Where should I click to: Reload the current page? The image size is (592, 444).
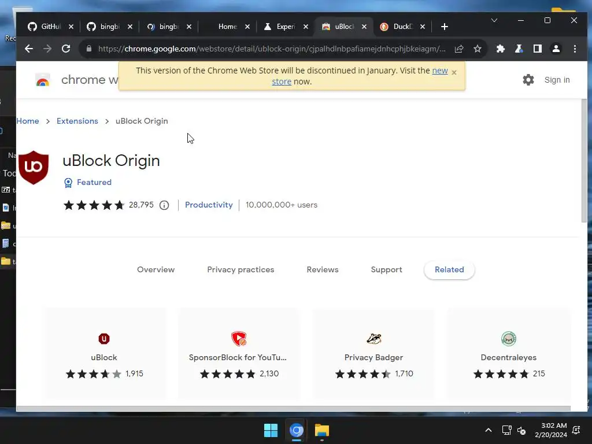pos(66,49)
